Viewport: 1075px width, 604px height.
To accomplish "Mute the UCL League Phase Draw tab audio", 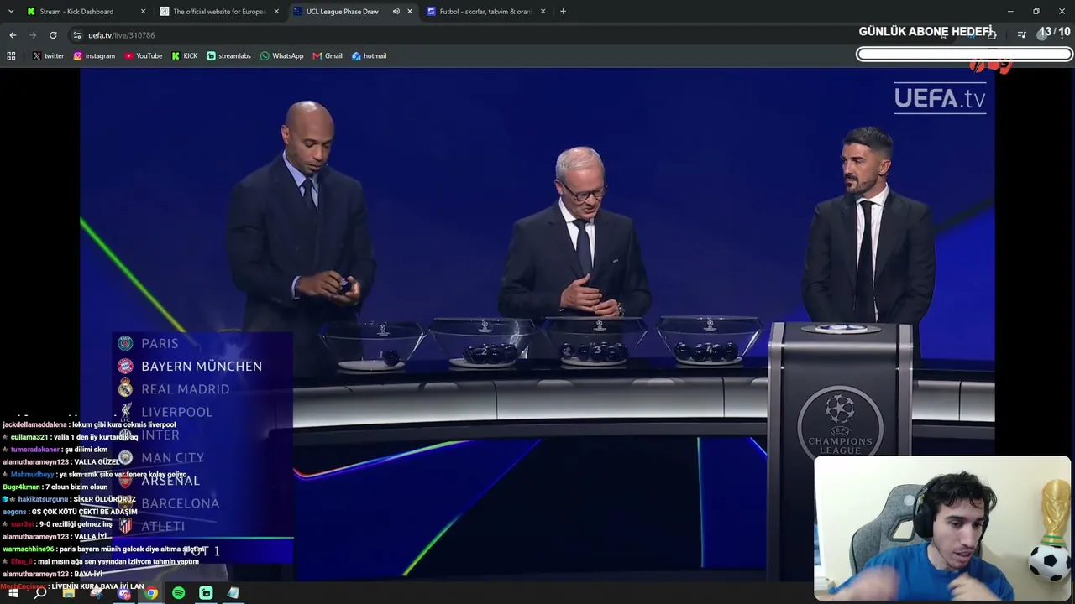I will tap(396, 12).
